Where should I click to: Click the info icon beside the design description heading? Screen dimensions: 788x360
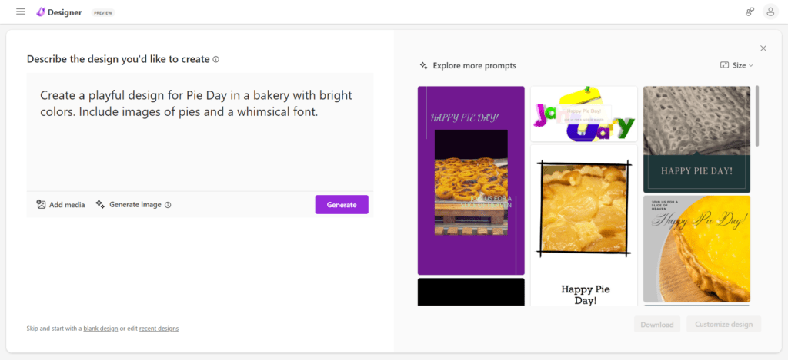pyautogui.click(x=216, y=59)
